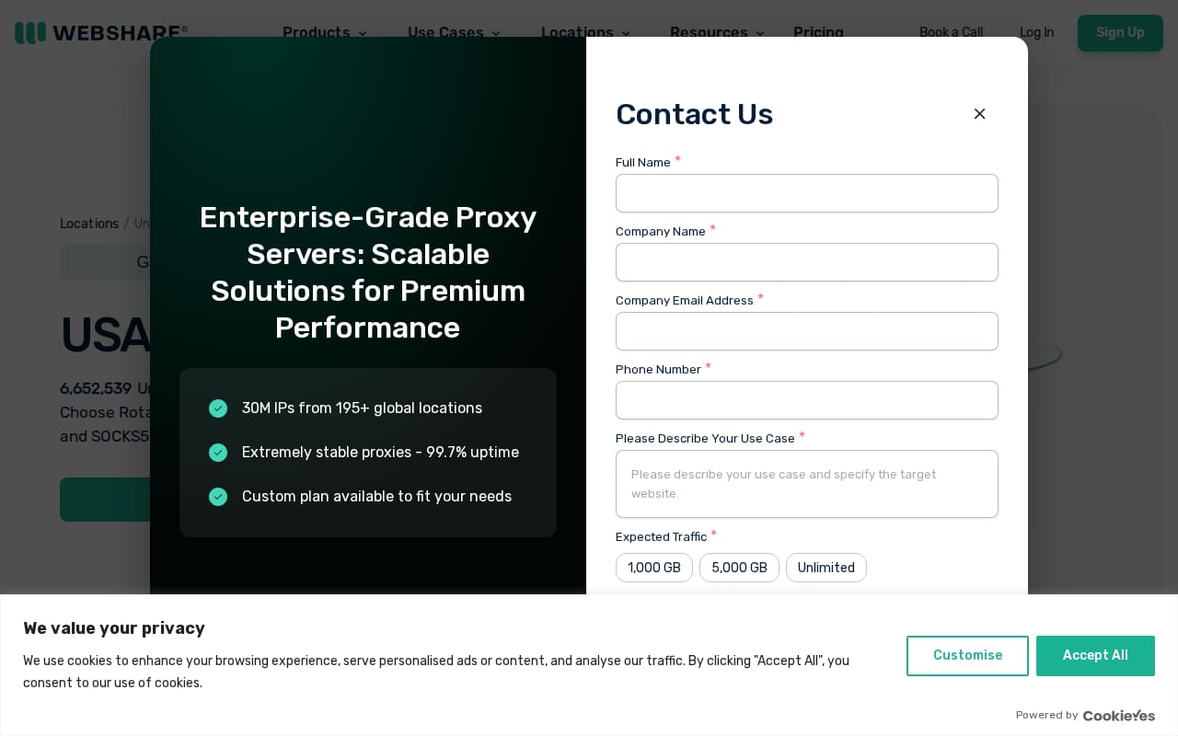This screenshot has height=736, width=1178.
Task: Click the text 30M IPs from 195+ global locations
Action: (362, 408)
